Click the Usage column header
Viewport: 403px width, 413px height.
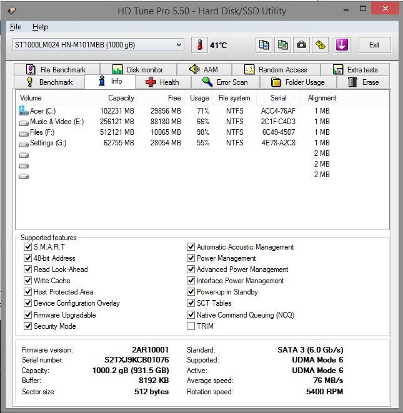(x=199, y=98)
